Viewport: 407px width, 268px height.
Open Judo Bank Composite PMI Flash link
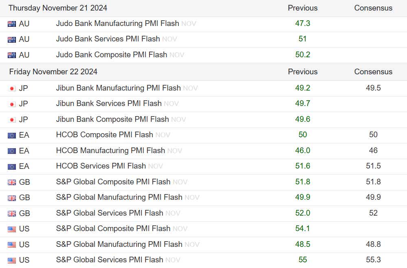(111, 55)
